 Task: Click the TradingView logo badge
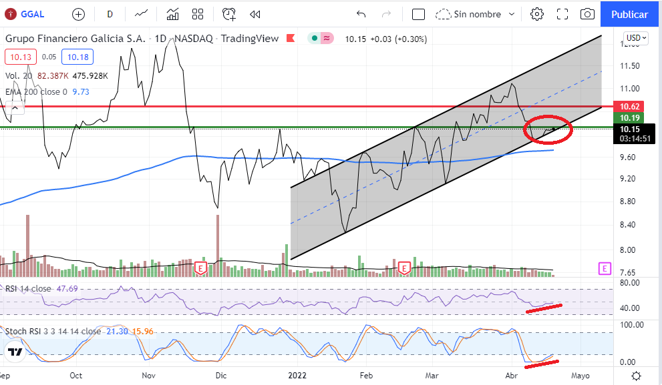[x=15, y=352]
